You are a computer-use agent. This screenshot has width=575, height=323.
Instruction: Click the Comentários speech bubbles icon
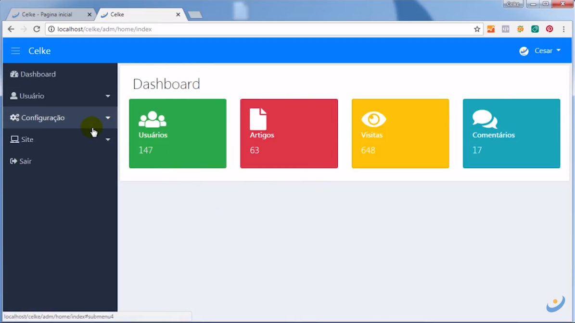point(484,119)
